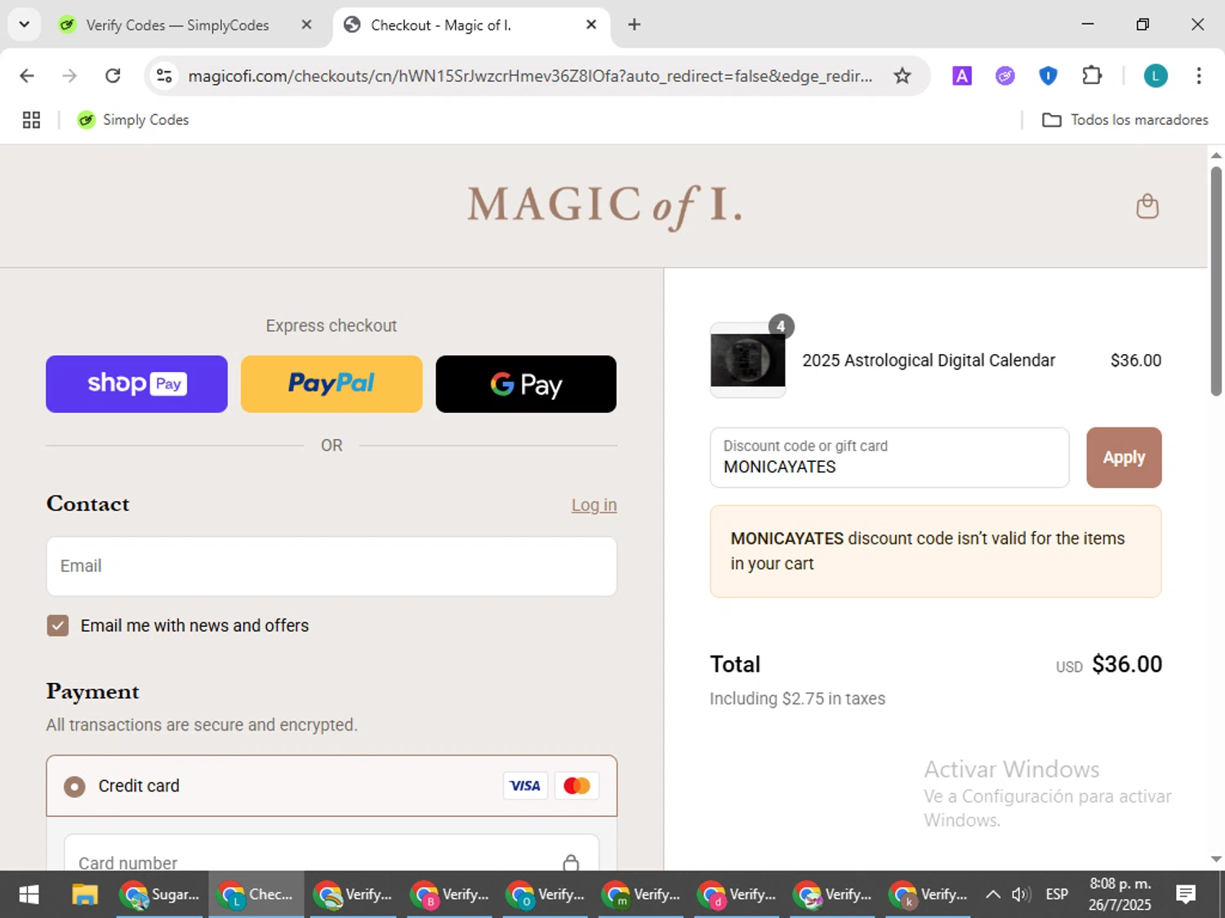Focus the Email input field

pos(332,566)
